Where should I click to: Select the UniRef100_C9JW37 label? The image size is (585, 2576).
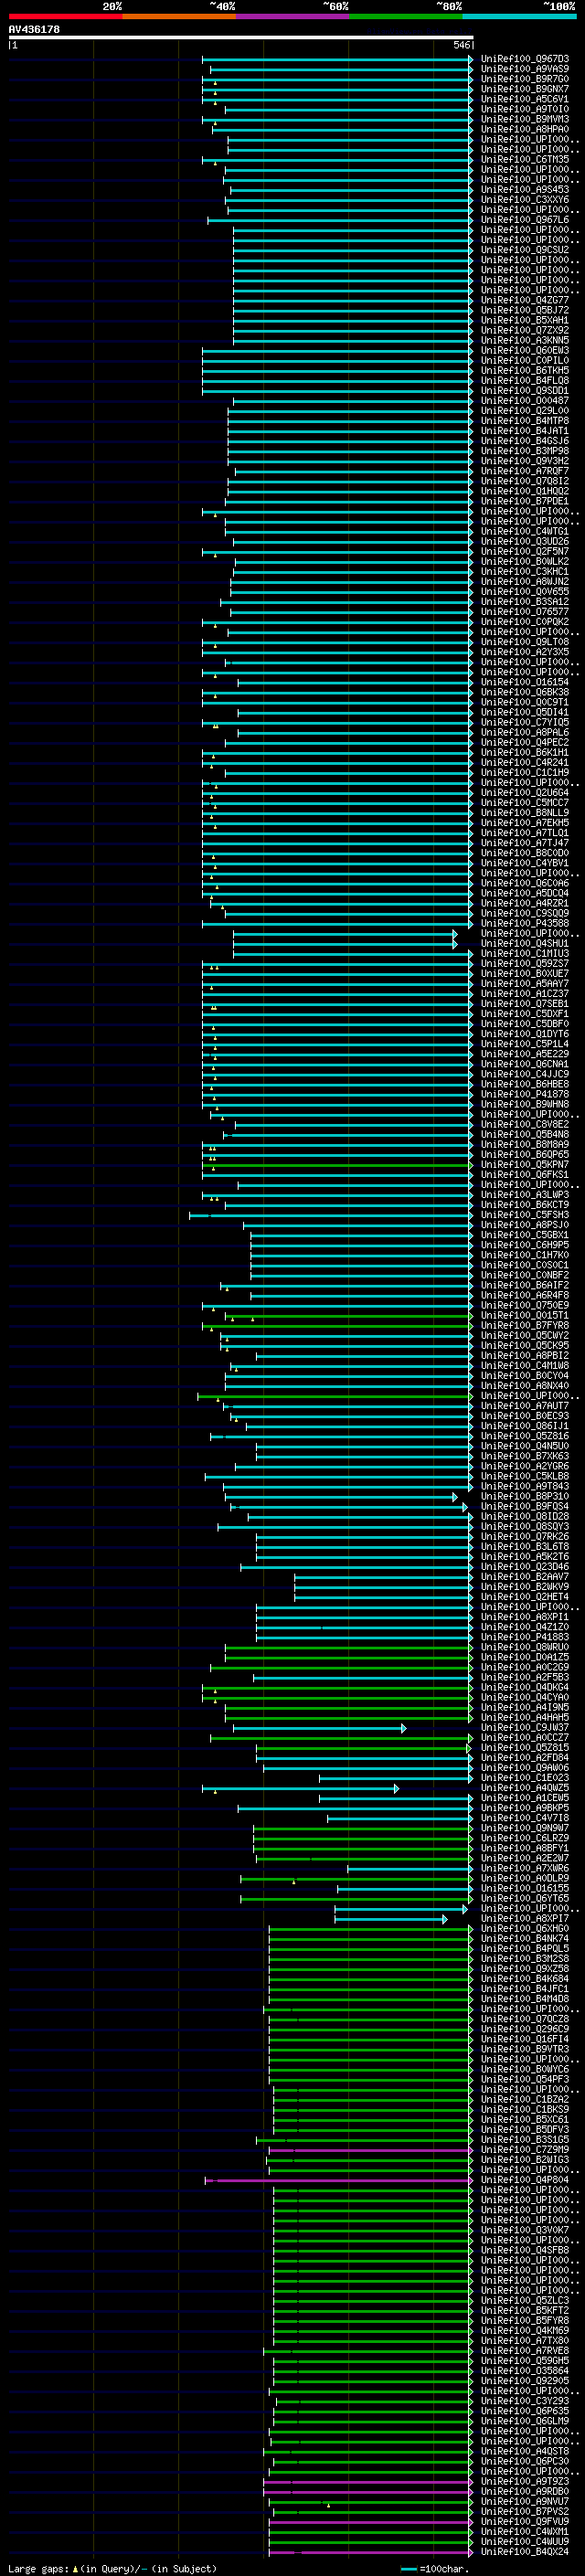click(x=525, y=1727)
